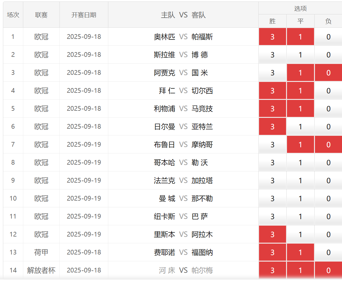Viewport: 342px width, 281px height.
Task: Select loss (0) for 里斯本 vs 阿拉木
Action: [328, 234]
